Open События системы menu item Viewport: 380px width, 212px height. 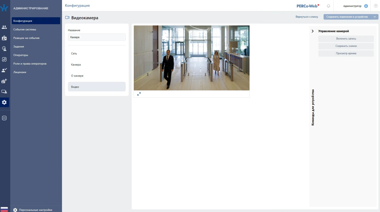point(25,29)
